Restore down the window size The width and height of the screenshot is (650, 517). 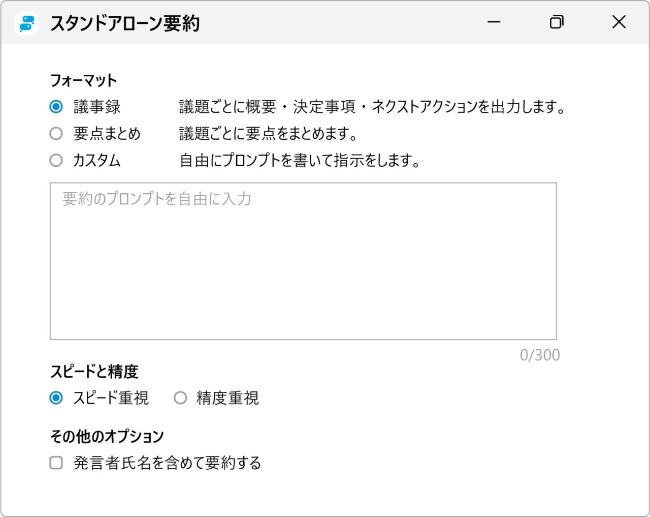(557, 22)
